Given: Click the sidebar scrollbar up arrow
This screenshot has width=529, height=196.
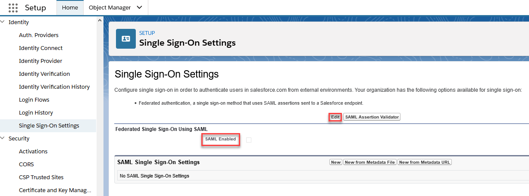Looking at the screenshot, I should [x=100, y=20].
